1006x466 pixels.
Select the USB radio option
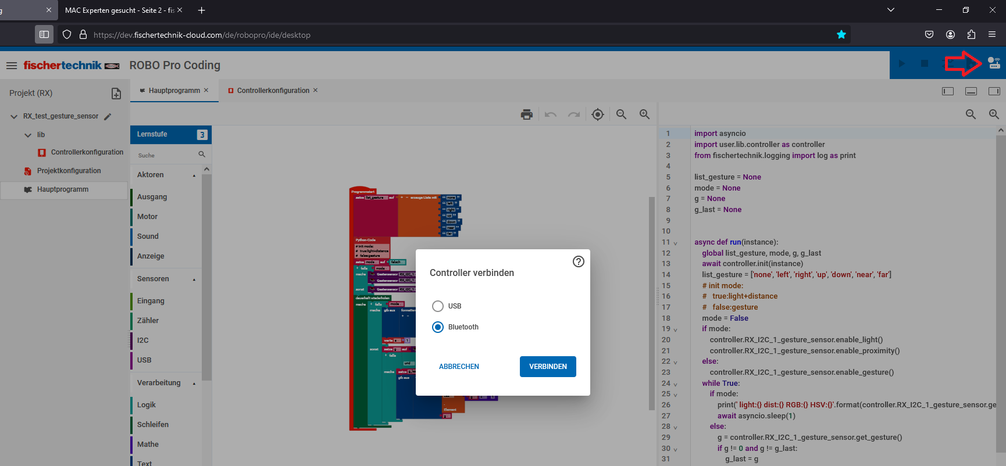pos(438,306)
